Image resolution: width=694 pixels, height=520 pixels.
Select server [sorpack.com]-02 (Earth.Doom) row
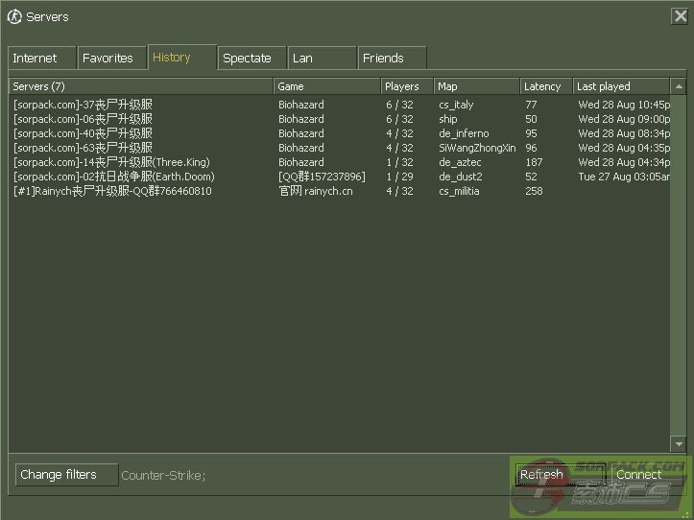[339, 177]
